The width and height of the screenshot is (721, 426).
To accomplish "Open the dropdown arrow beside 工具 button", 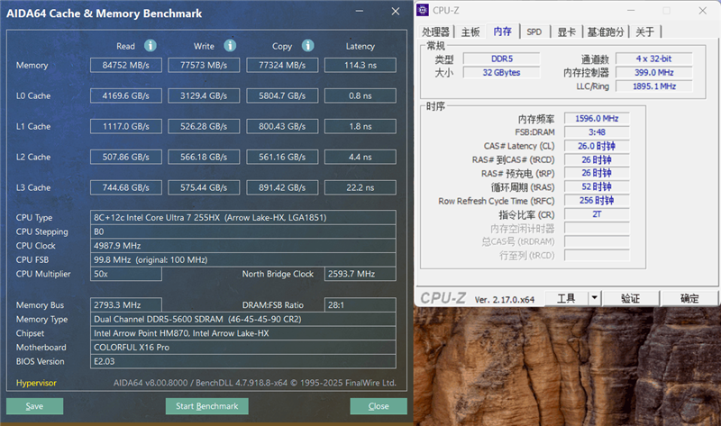I will coord(594,298).
